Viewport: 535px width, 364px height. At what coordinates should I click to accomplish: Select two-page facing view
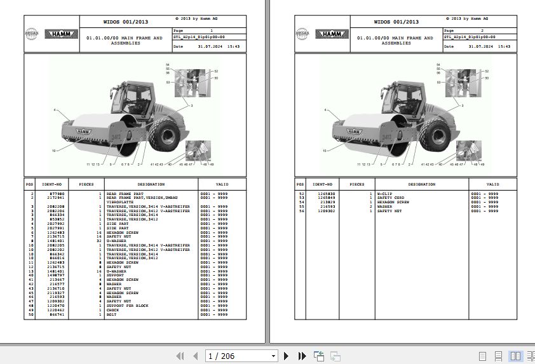click(515, 356)
